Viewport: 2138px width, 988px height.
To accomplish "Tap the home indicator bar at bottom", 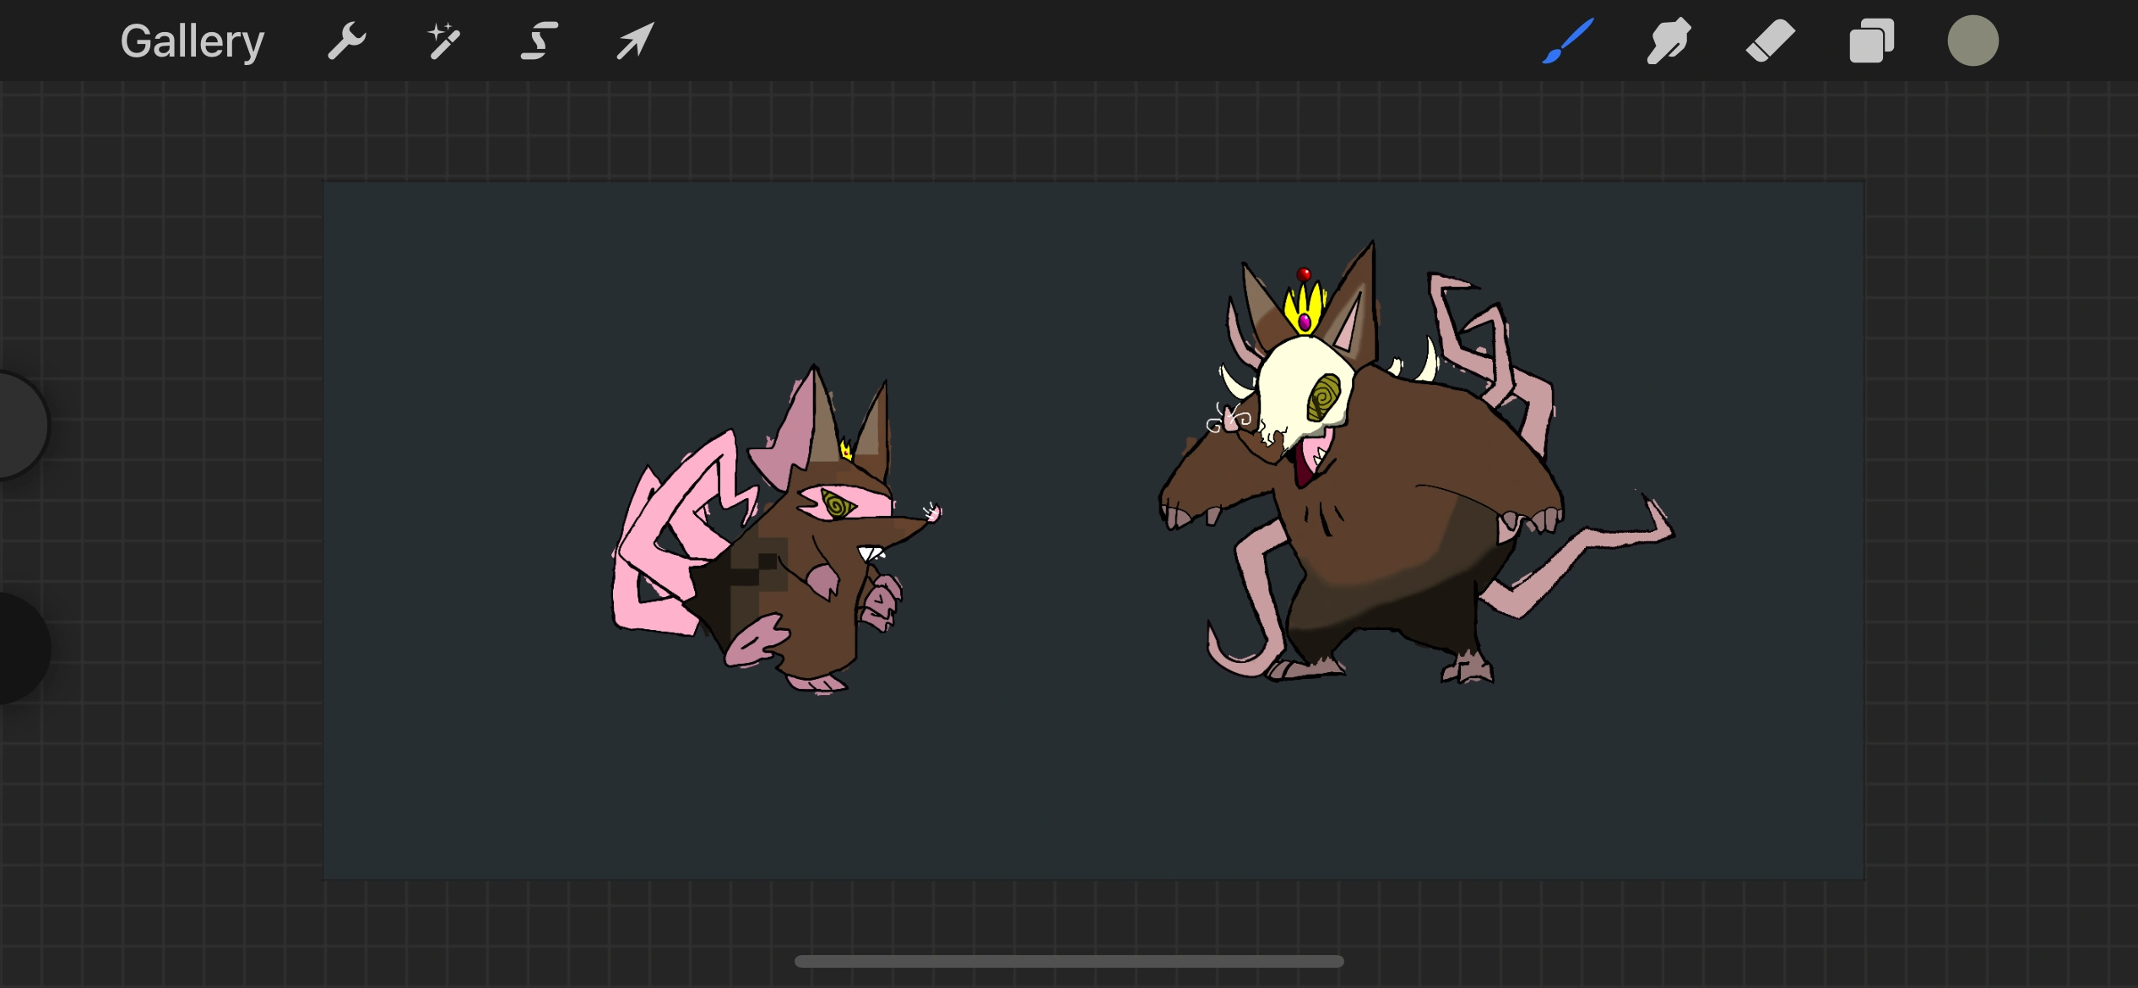I will [1069, 961].
